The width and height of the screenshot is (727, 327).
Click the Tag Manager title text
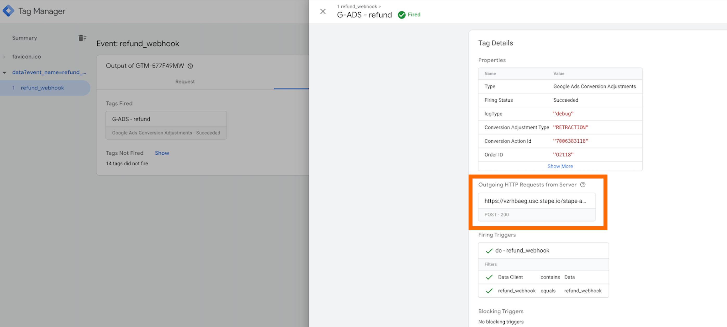coord(42,11)
